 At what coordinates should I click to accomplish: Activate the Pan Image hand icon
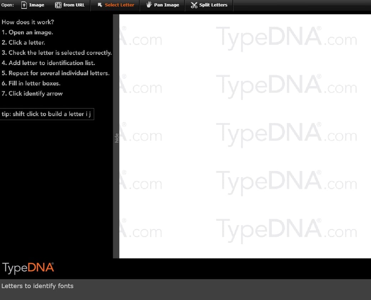pos(149,5)
